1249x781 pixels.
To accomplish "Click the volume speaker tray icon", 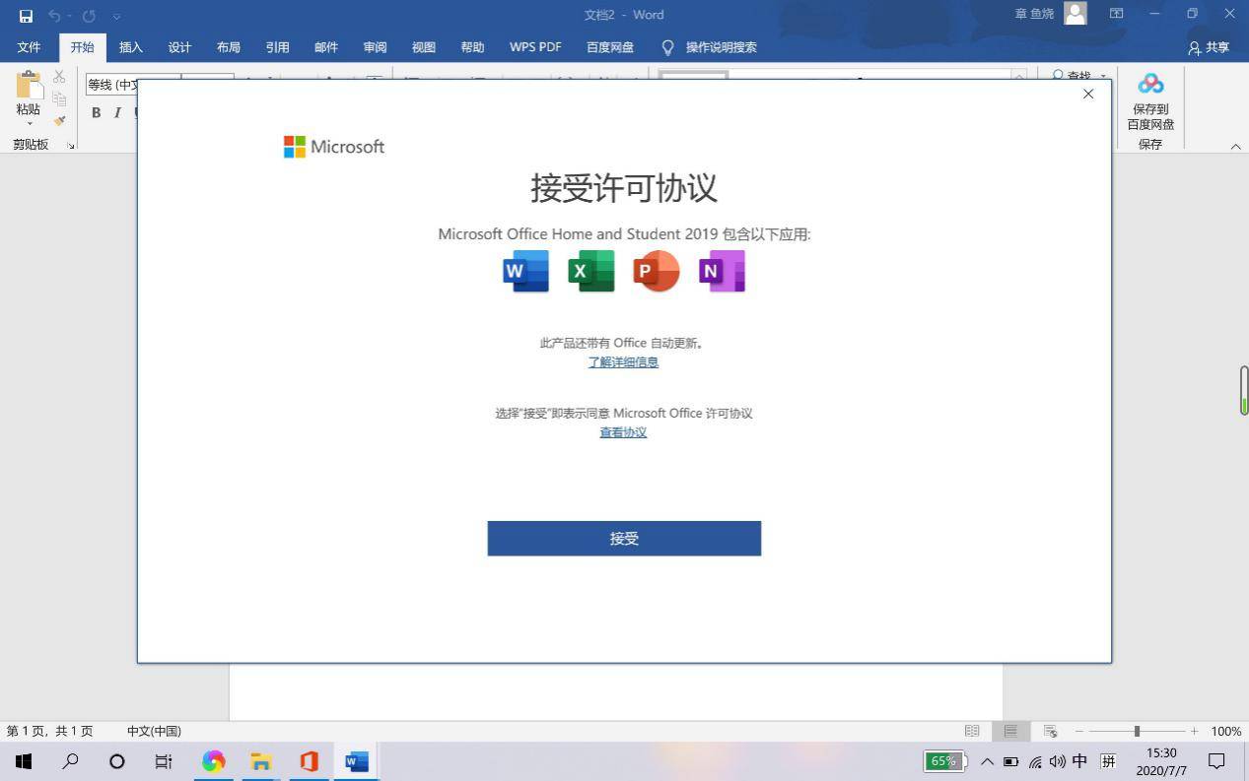I will (1058, 761).
